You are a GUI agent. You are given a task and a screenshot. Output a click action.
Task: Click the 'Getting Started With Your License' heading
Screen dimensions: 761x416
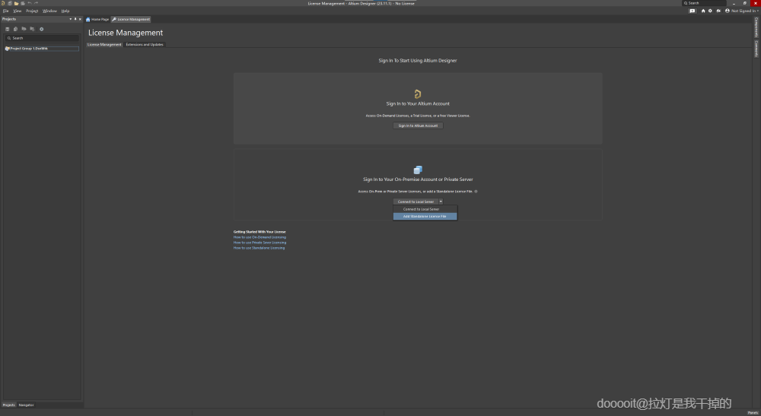tap(260, 232)
